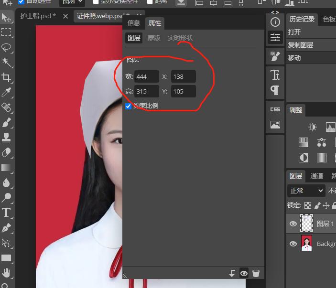Click the Brightness/Contrast adjustment icon
Image resolution: width=336 pixels, height=288 pixels.
(313, 127)
